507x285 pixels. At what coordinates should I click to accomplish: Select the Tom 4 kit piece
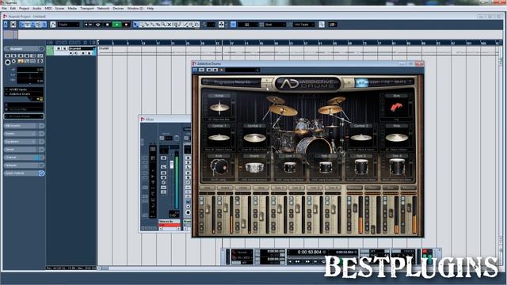396,167
